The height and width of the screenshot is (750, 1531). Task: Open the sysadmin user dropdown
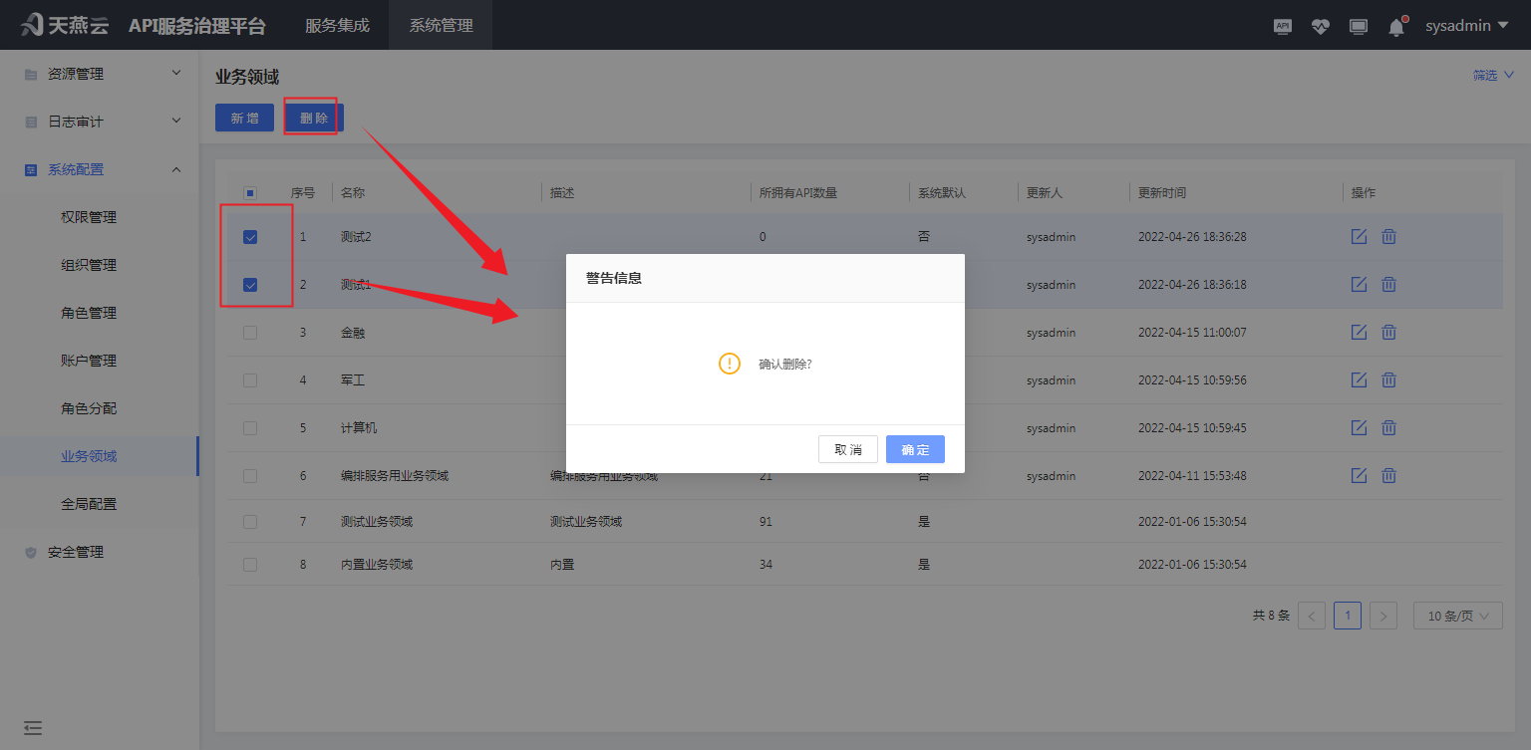pyautogui.click(x=1466, y=25)
